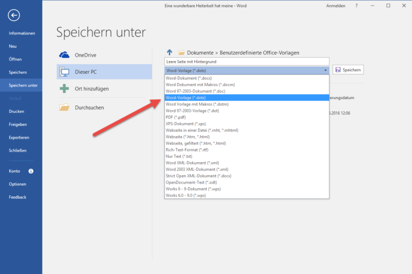Click the help question mark icon
Viewport: 412px width, 274px height.
point(357,5)
